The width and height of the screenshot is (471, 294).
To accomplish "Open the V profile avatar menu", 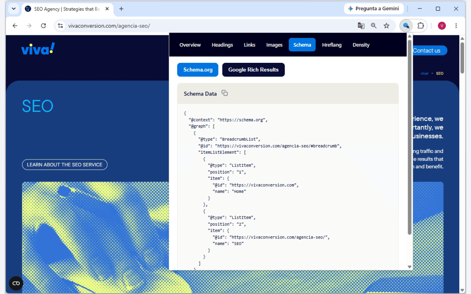I will 442,26.
